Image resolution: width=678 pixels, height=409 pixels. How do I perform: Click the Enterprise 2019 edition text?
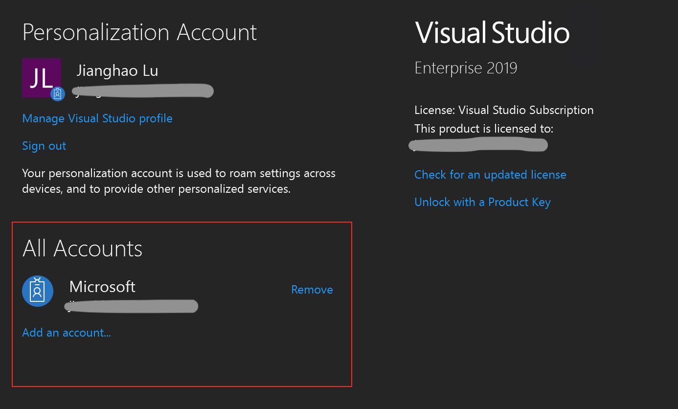pos(466,68)
